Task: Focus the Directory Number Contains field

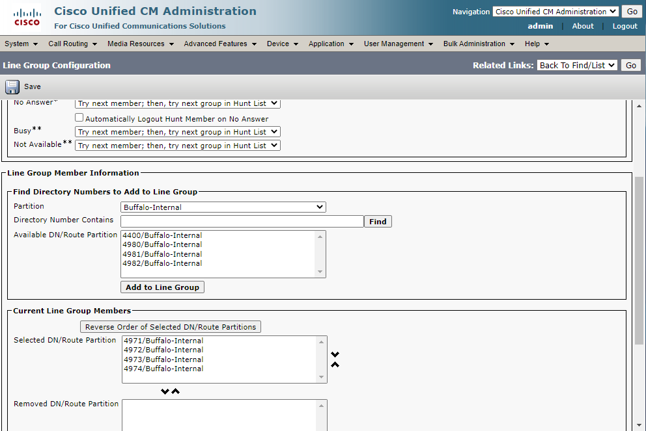Action: (242, 221)
